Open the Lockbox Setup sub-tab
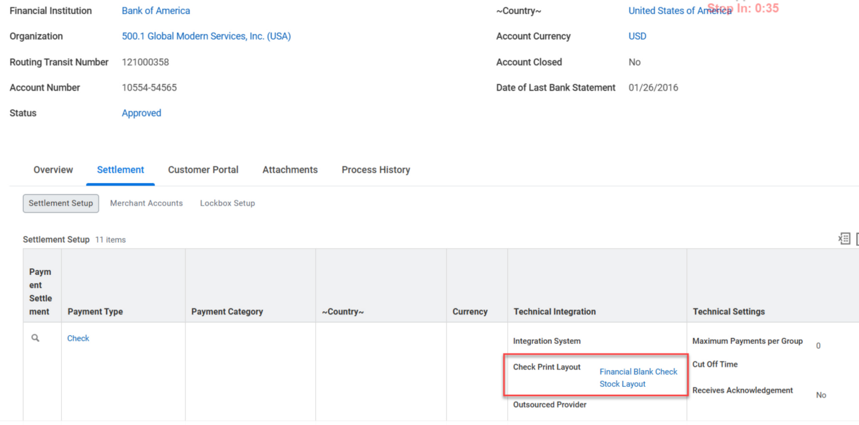Viewport: 859px width, 425px height. pyautogui.click(x=228, y=203)
